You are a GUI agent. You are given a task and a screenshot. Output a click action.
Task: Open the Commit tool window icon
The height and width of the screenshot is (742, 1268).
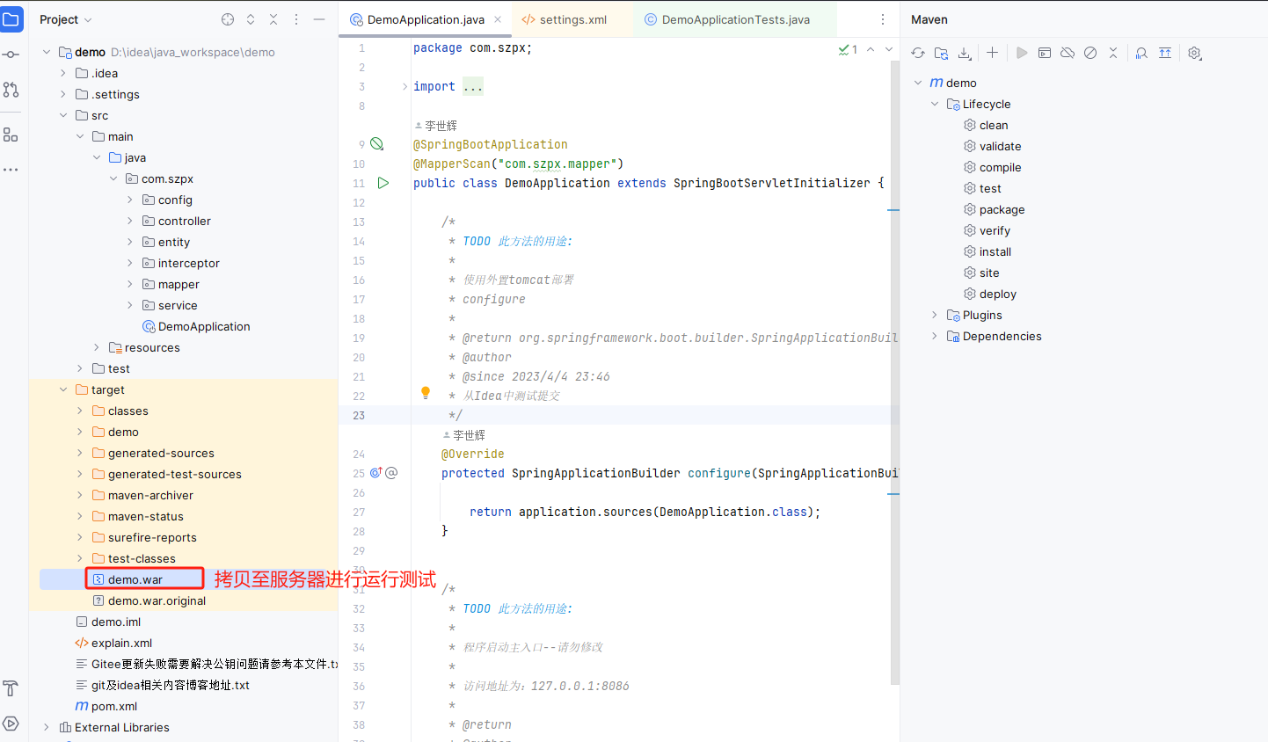pyautogui.click(x=11, y=55)
